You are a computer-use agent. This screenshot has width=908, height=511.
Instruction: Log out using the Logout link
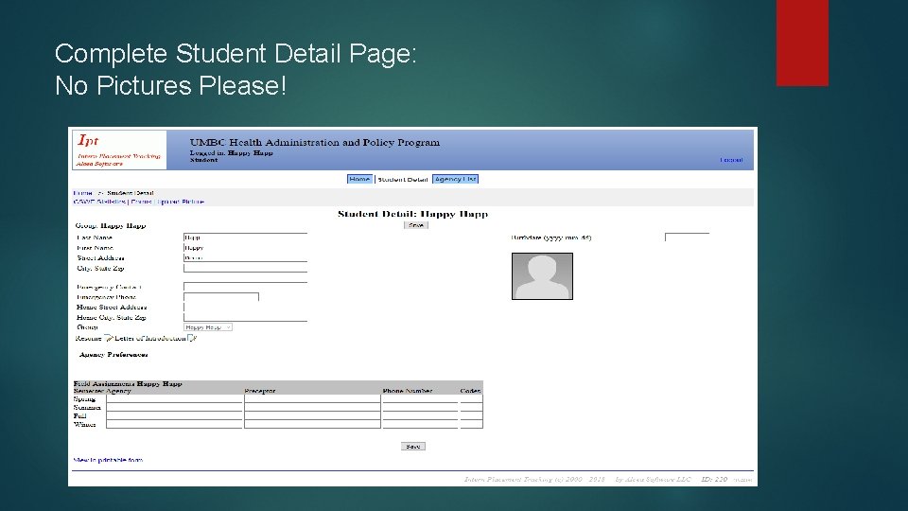731,160
